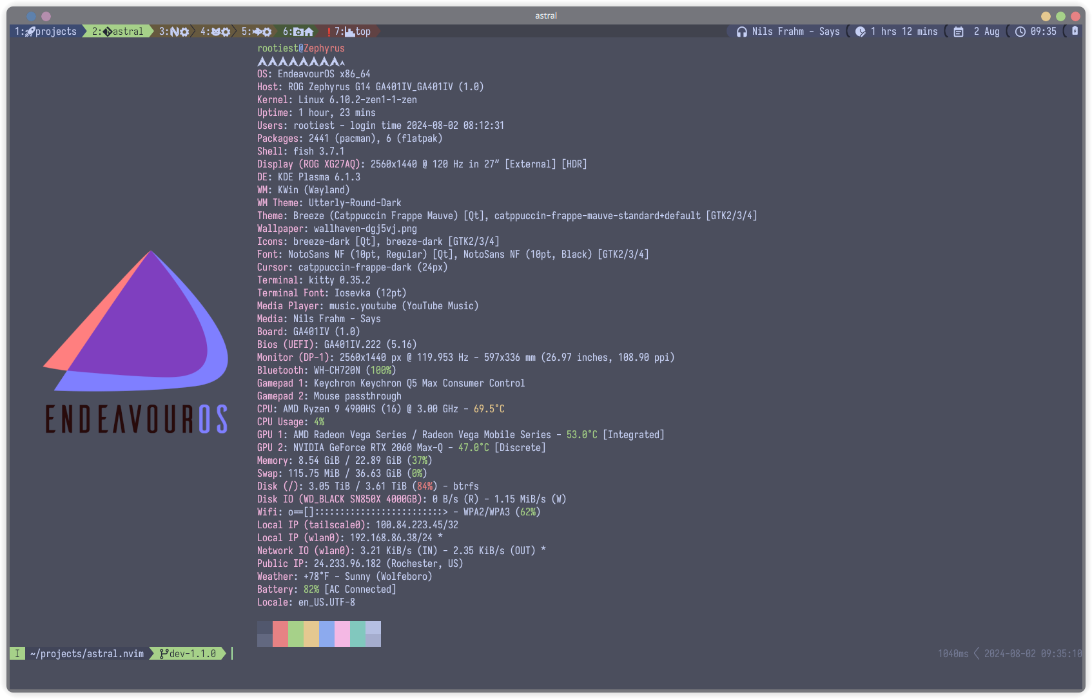Screen dimensions: 1092x699
Task: Click the 'DE: KDE Plasma 6.1.3' line
Action: tap(309, 177)
